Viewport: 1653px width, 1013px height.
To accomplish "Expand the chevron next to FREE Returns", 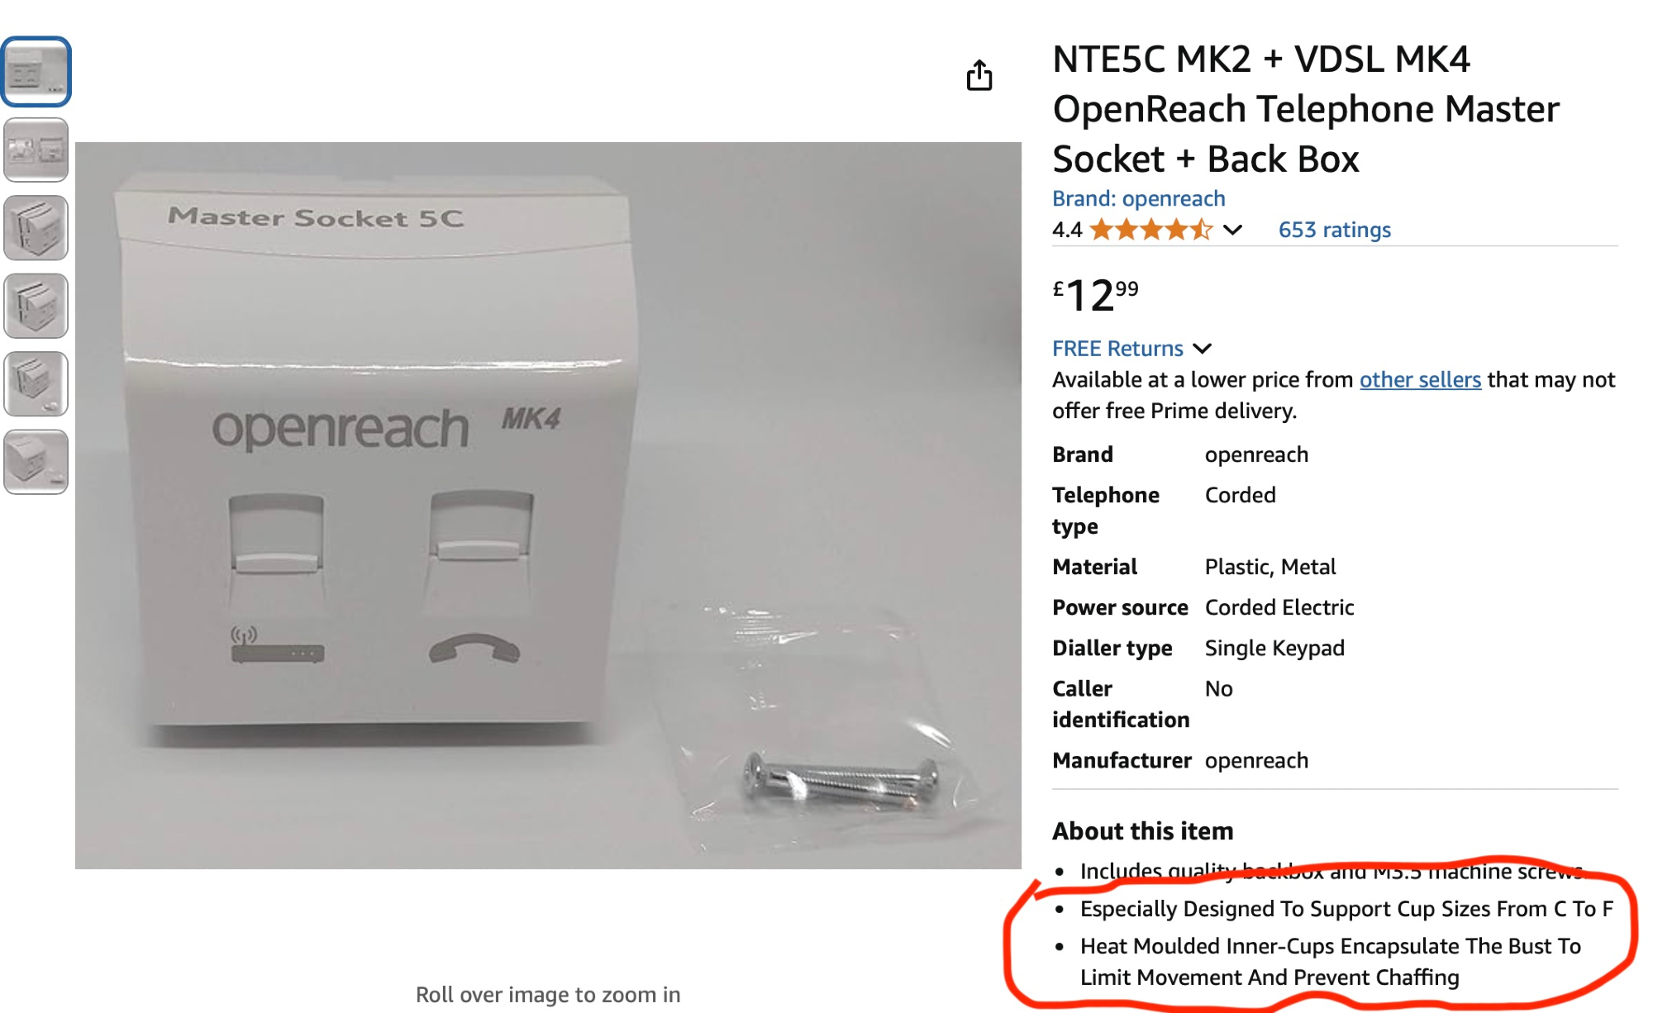I will click(x=1203, y=349).
